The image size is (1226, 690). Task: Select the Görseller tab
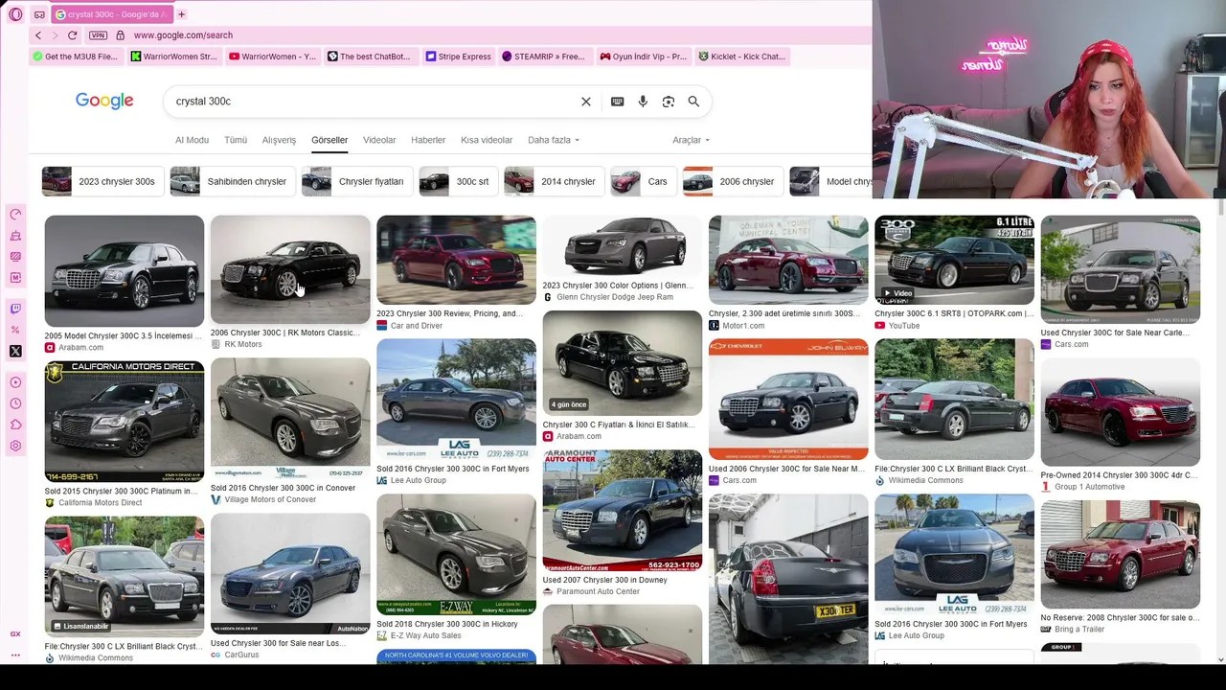[329, 140]
